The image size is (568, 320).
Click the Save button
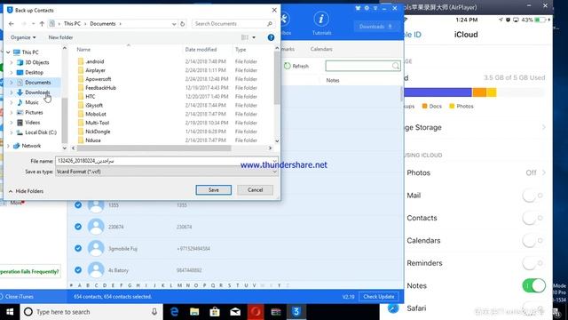213,189
